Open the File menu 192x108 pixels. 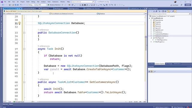5,2
